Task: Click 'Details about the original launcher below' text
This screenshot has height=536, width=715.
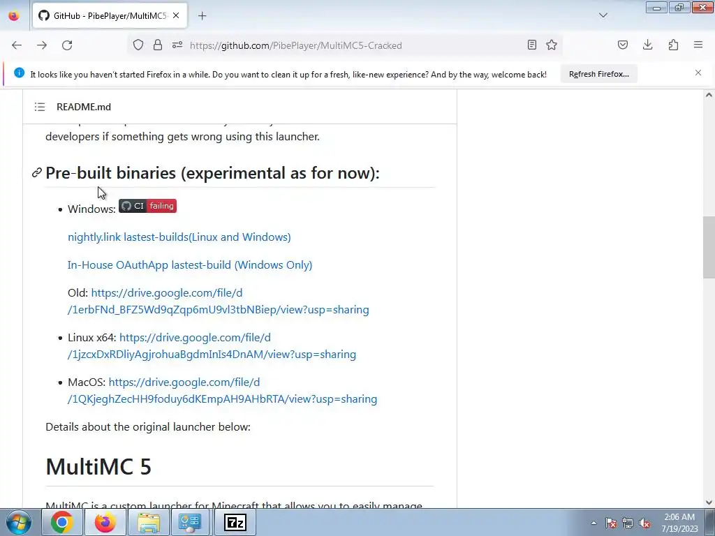Action: 148,426
